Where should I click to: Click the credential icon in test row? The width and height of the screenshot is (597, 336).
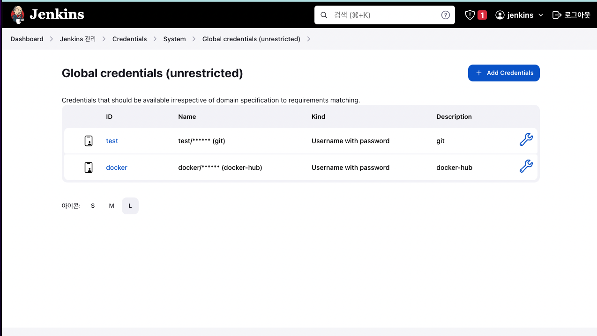89,141
